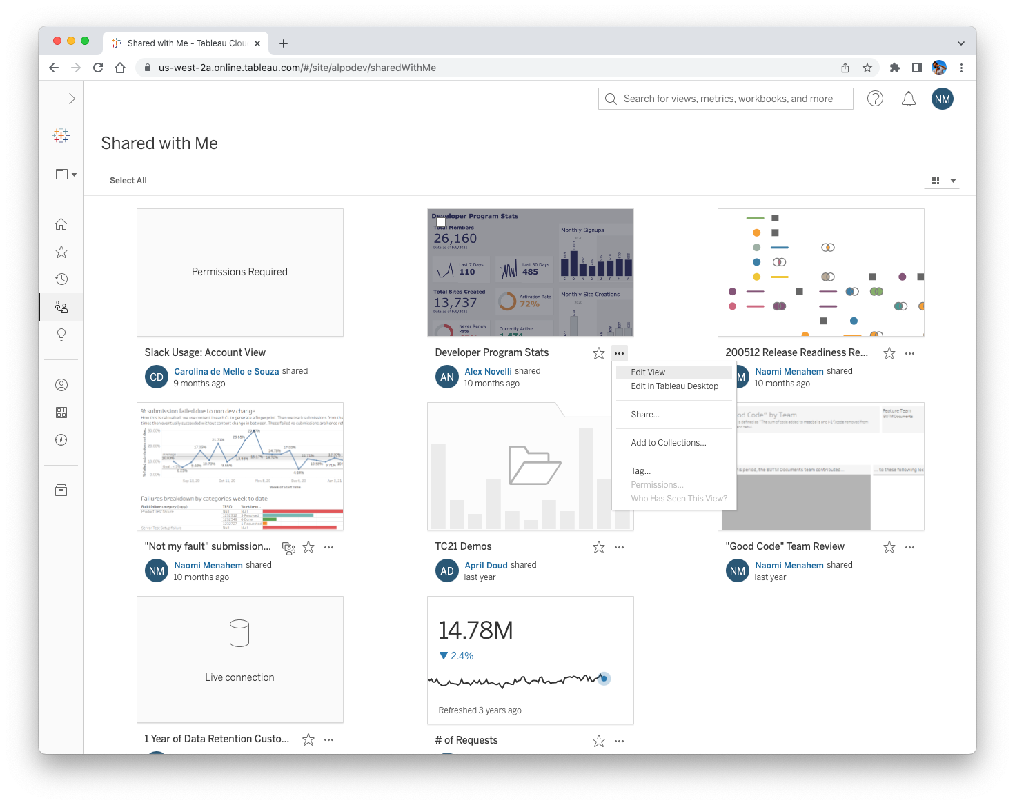Image resolution: width=1015 pixels, height=805 pixels.
Task: Open Developer Program Stats more actions
Action: (620, 354)
